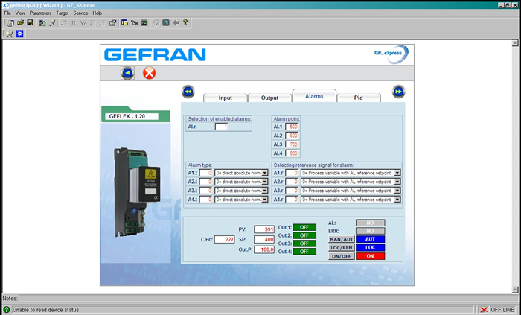
Task: Open the A4.r reference signal dropdown
Action: (397, 200)
